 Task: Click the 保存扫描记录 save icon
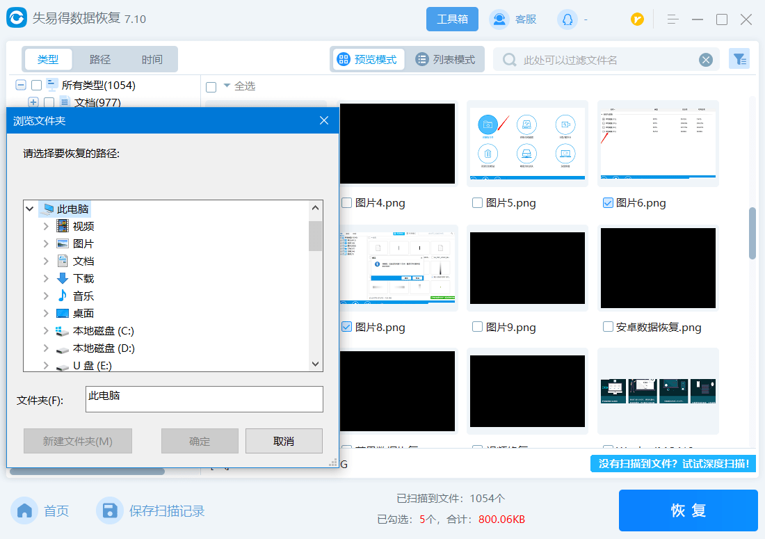coord(109,511)
